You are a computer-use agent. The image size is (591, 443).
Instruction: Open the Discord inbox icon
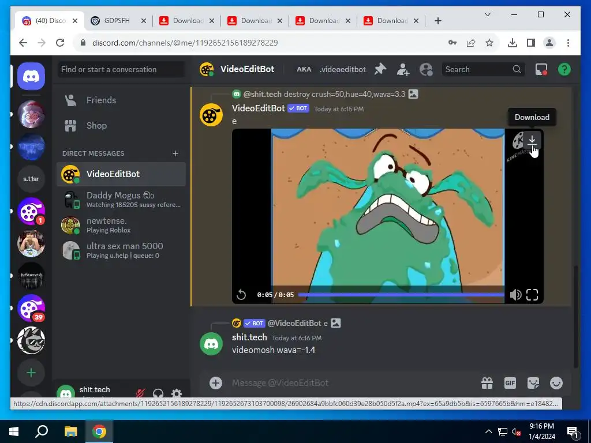click(x=541, y=69)
